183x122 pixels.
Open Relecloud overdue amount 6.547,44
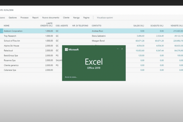(160, 51)
